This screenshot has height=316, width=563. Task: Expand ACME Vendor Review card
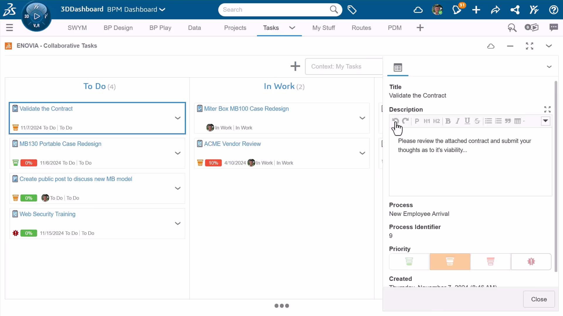362,153
